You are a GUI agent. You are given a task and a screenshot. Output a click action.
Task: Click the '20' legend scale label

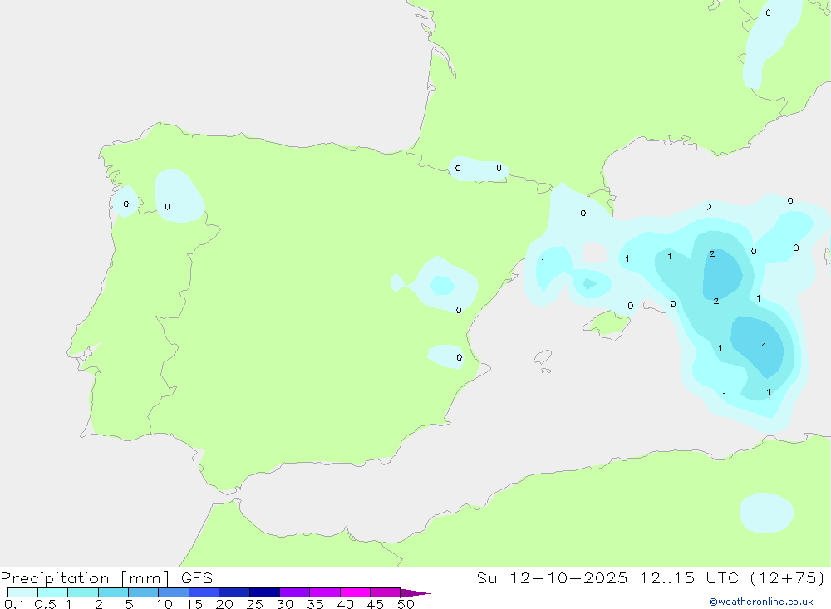(x=224, y=604)
